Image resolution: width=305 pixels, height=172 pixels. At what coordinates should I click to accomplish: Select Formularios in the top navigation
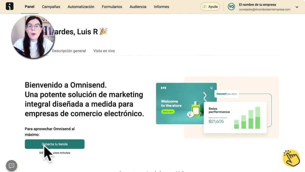coord(112,7)
